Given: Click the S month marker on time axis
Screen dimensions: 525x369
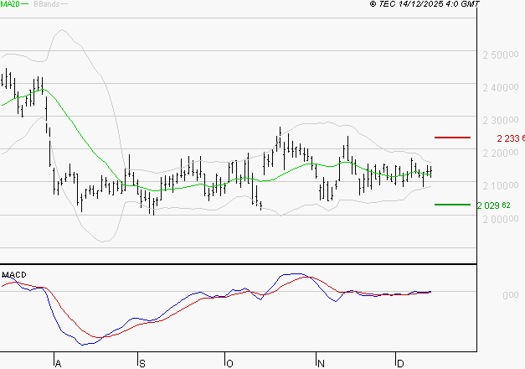Looking at the screenshot, I should (142, 364).
